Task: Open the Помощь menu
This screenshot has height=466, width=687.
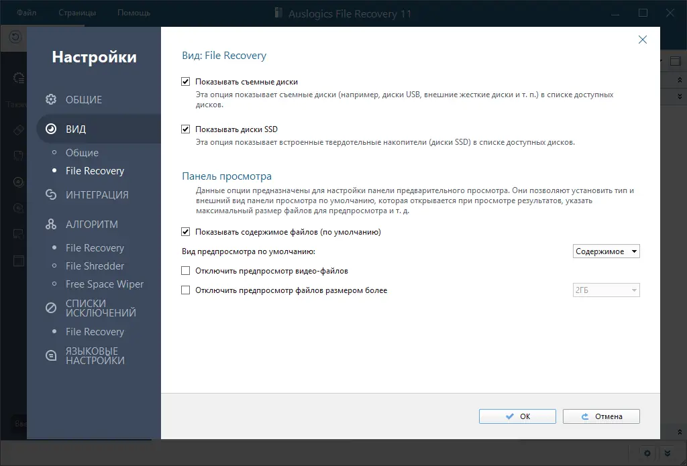Action: tap(134, 13)
